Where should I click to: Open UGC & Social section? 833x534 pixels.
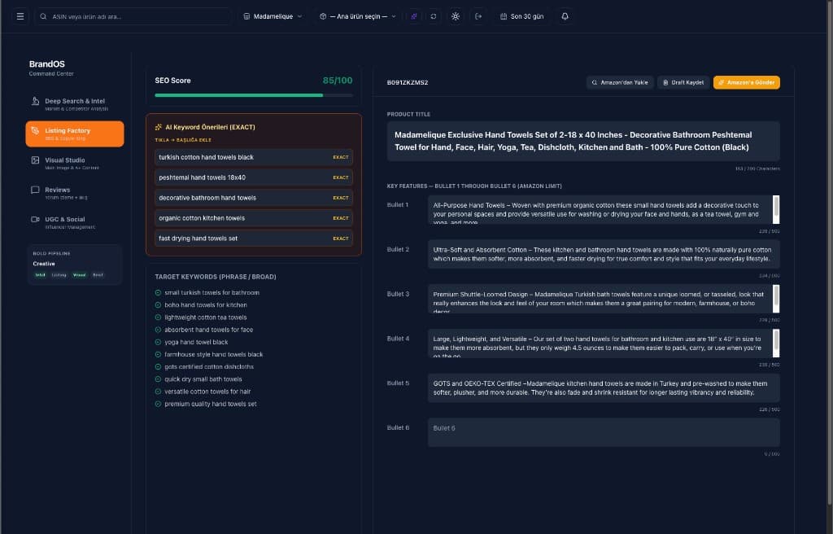pyautogui.click(x=74, y=222)
